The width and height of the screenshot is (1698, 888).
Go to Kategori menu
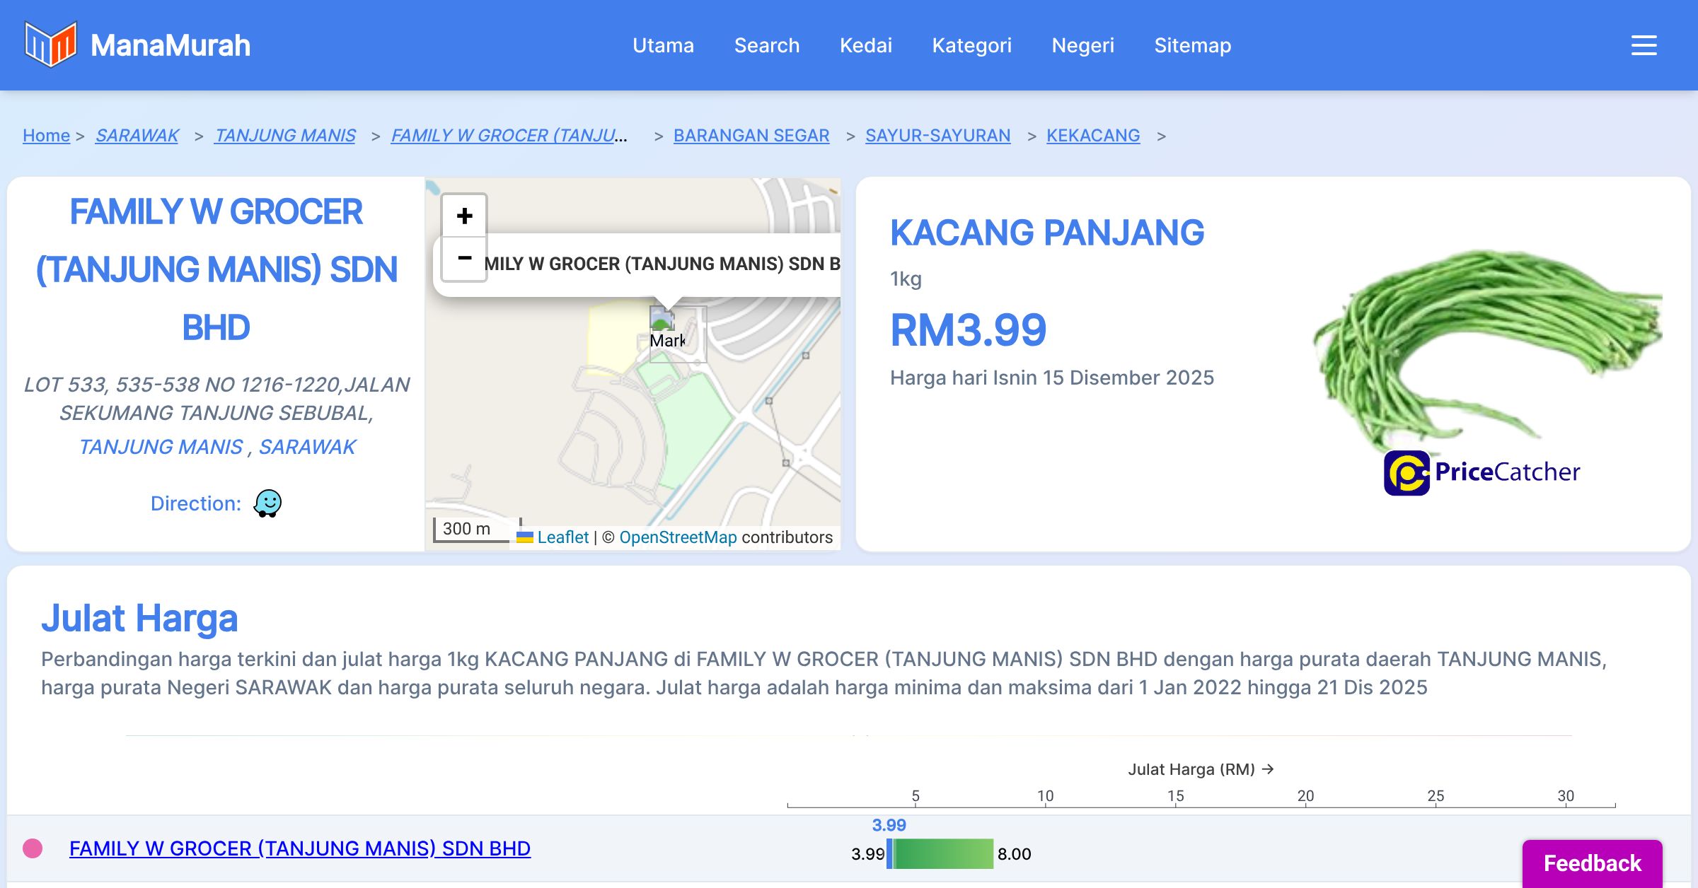tap(971, 45)
